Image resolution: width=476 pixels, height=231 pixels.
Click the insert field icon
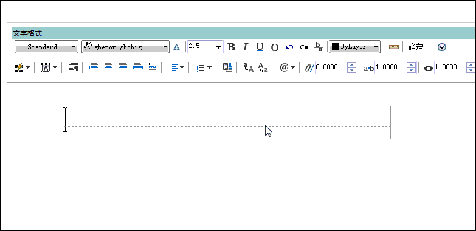tap(228, 67)
